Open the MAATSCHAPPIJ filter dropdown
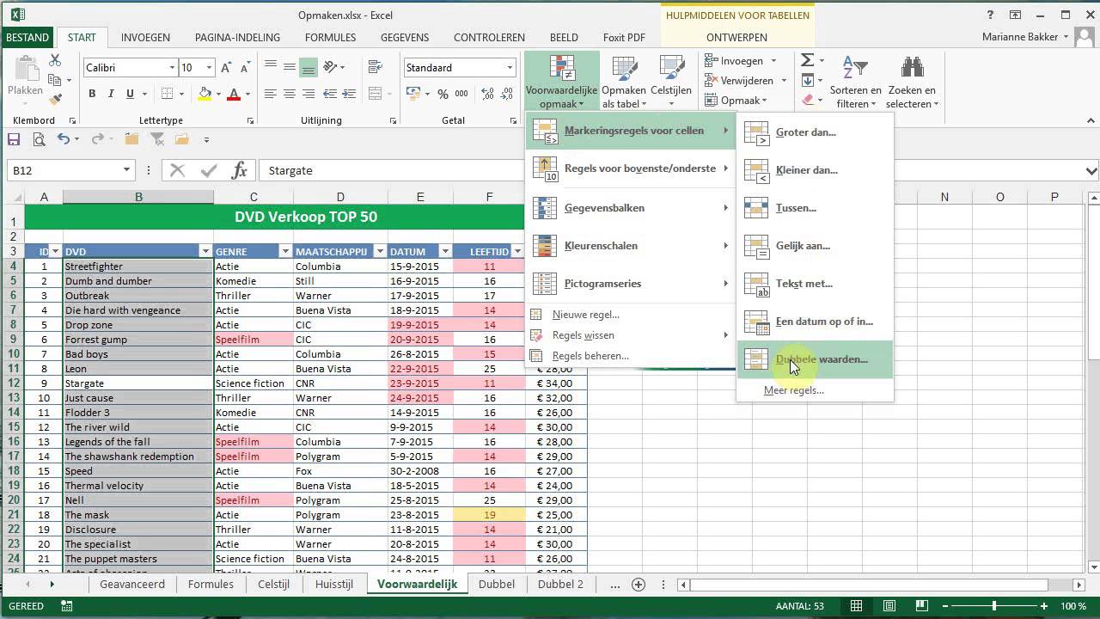1100x619 pixels. pyautogui.click(x=379, y=252)
